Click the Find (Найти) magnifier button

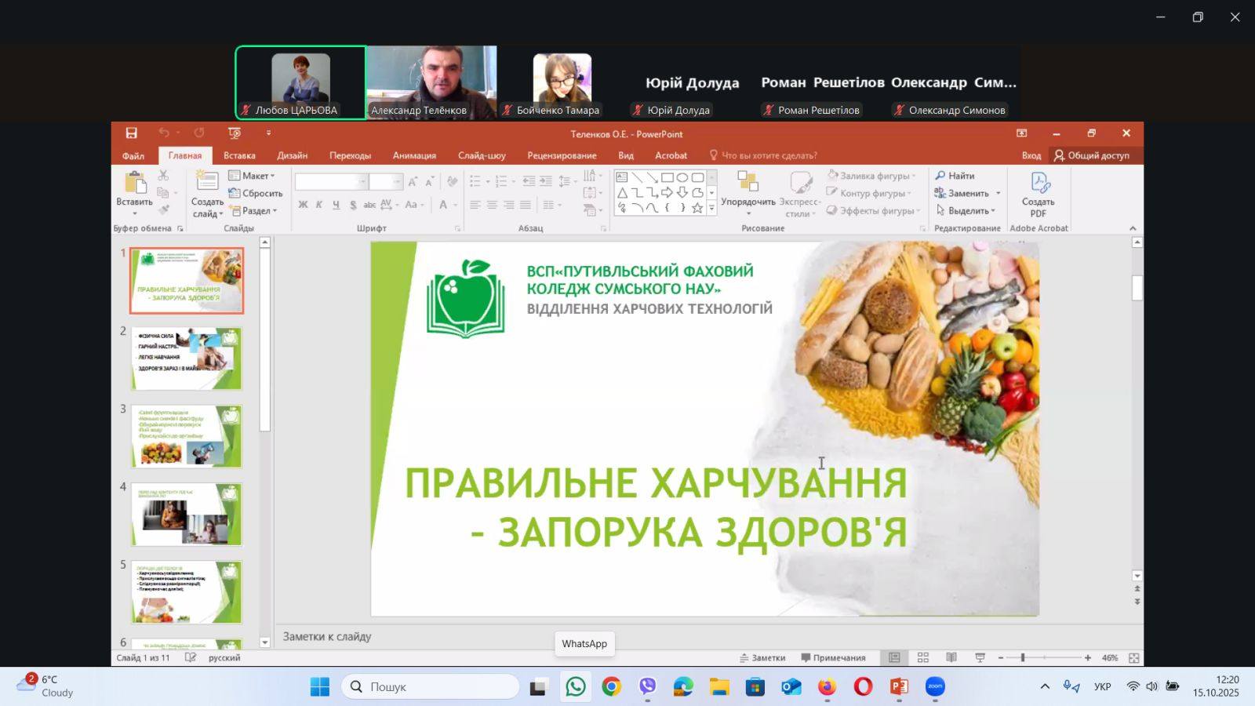point(955,176)
